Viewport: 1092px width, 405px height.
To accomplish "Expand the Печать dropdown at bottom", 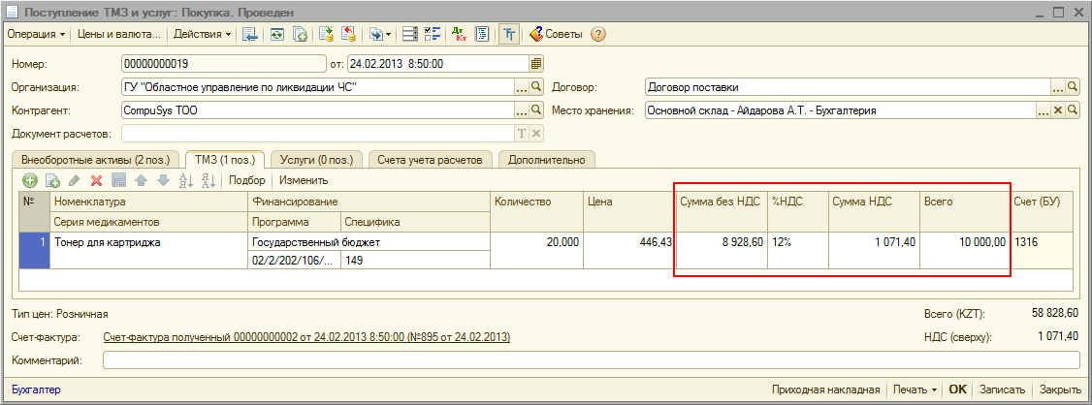I will (x=915, y=389).
